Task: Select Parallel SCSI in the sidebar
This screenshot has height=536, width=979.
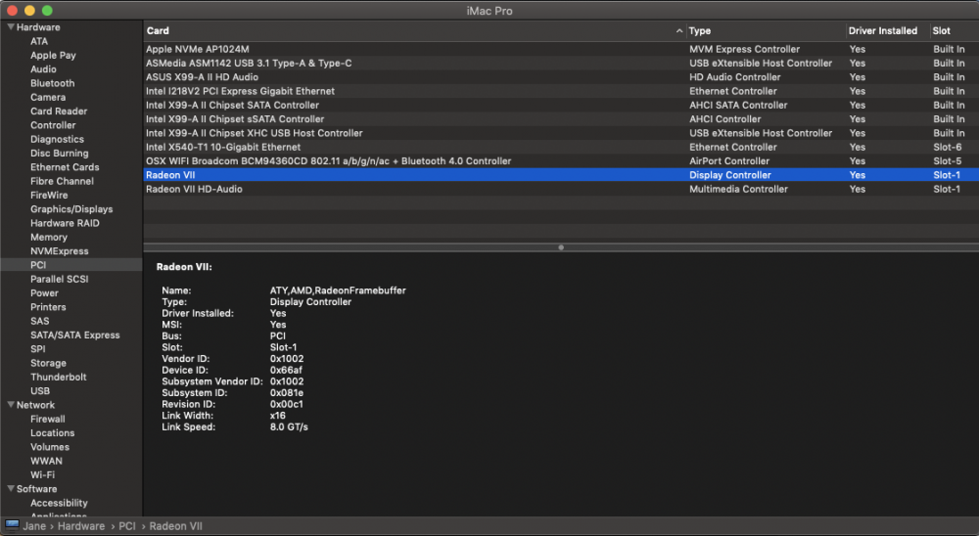Action: [60, 279]
